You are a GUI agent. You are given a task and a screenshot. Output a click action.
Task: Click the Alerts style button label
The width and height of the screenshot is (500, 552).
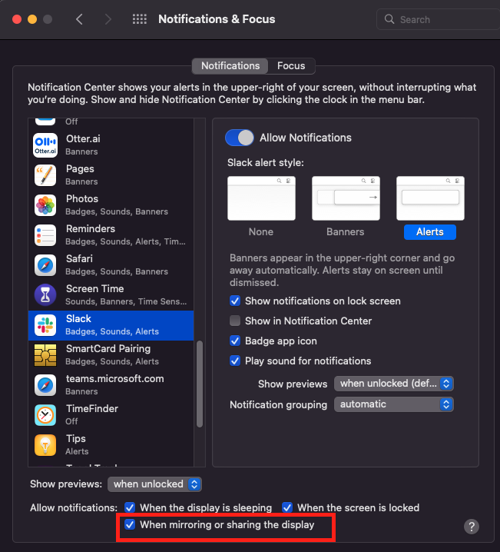(x=430, y=232)
